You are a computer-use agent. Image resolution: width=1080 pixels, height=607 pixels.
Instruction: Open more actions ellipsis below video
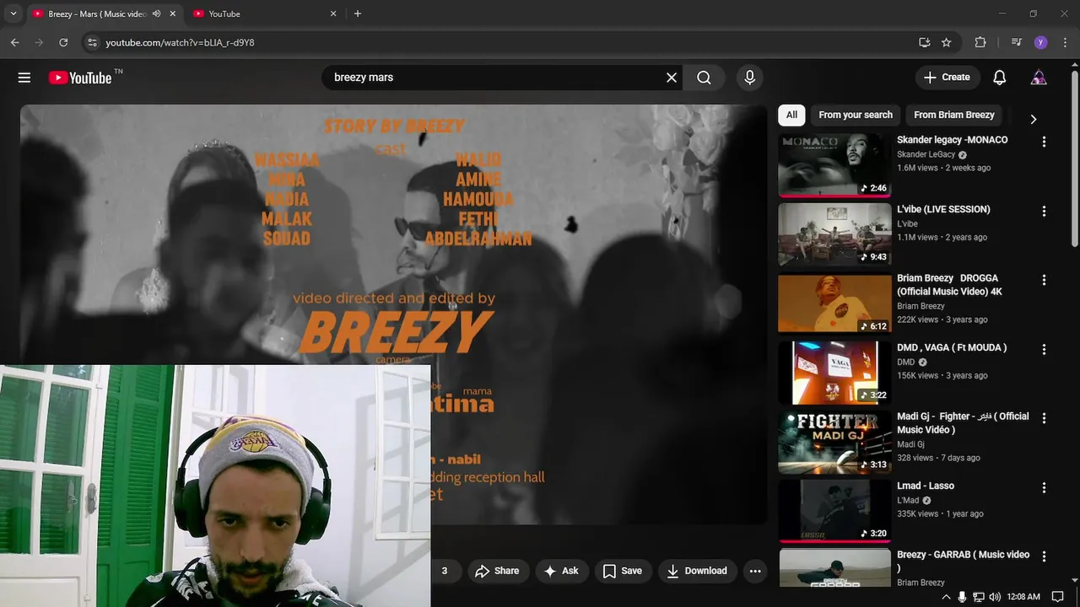(755, 571)
